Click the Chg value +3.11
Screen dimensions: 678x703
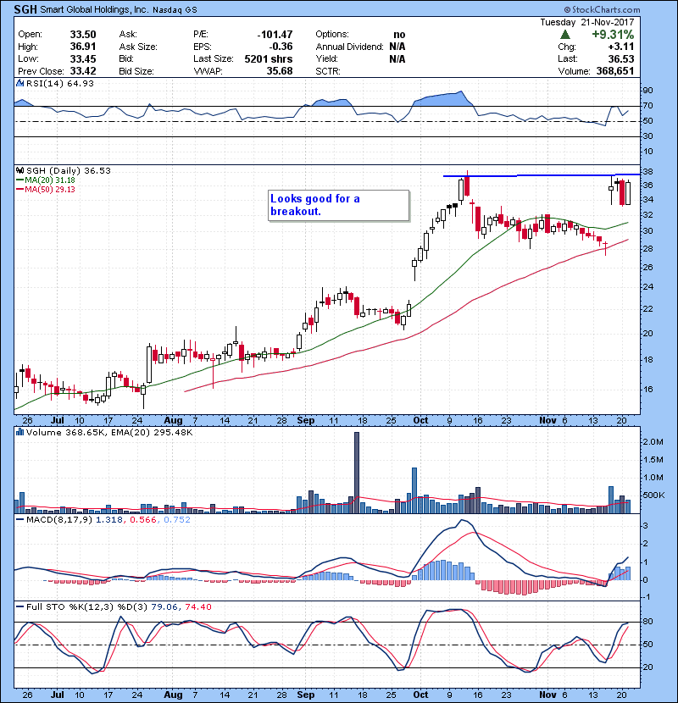[621, 47]
